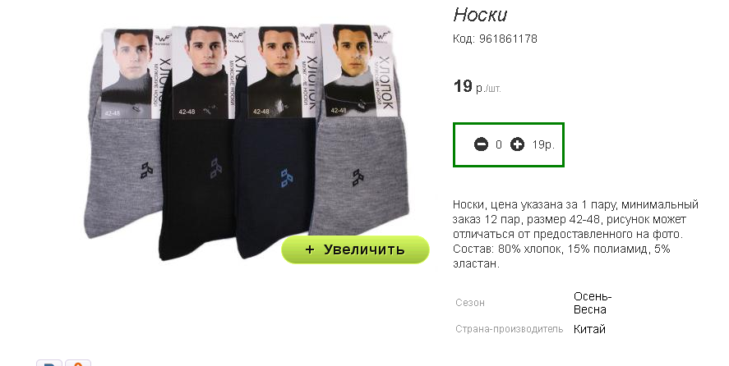The image size is (729, 366).
Task: Open the leftmost gray sock photo
Action: [x=126, y=135]
